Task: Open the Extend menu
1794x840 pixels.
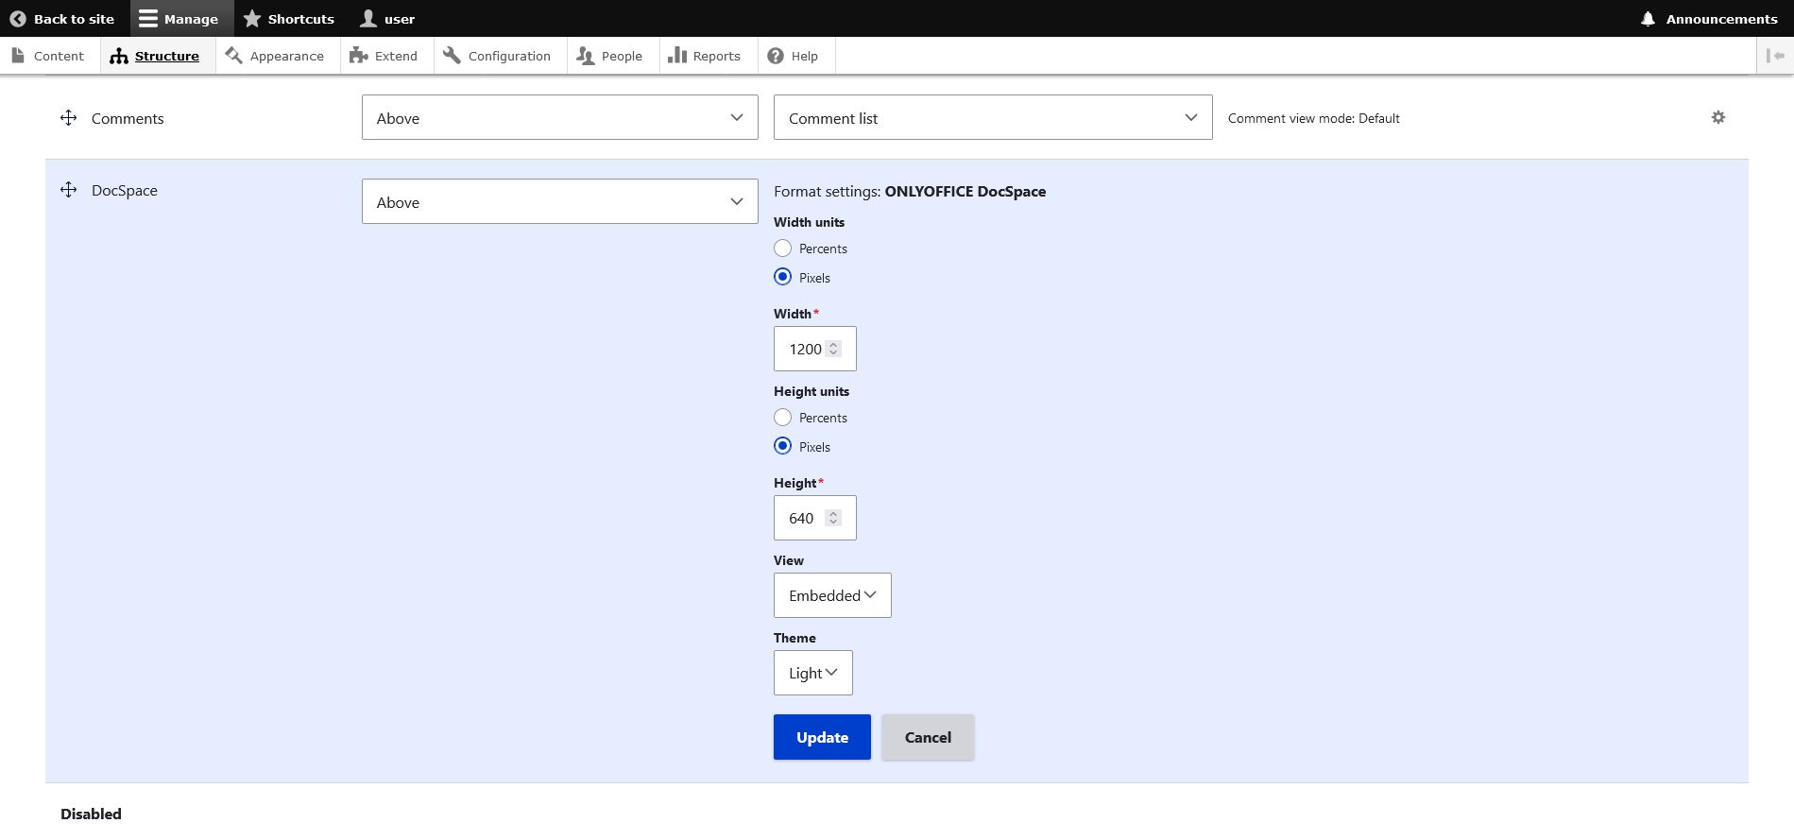Action: (387, 56)
